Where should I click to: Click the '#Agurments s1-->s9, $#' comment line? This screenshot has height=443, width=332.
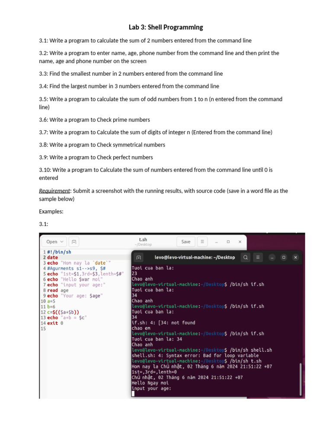76,268
